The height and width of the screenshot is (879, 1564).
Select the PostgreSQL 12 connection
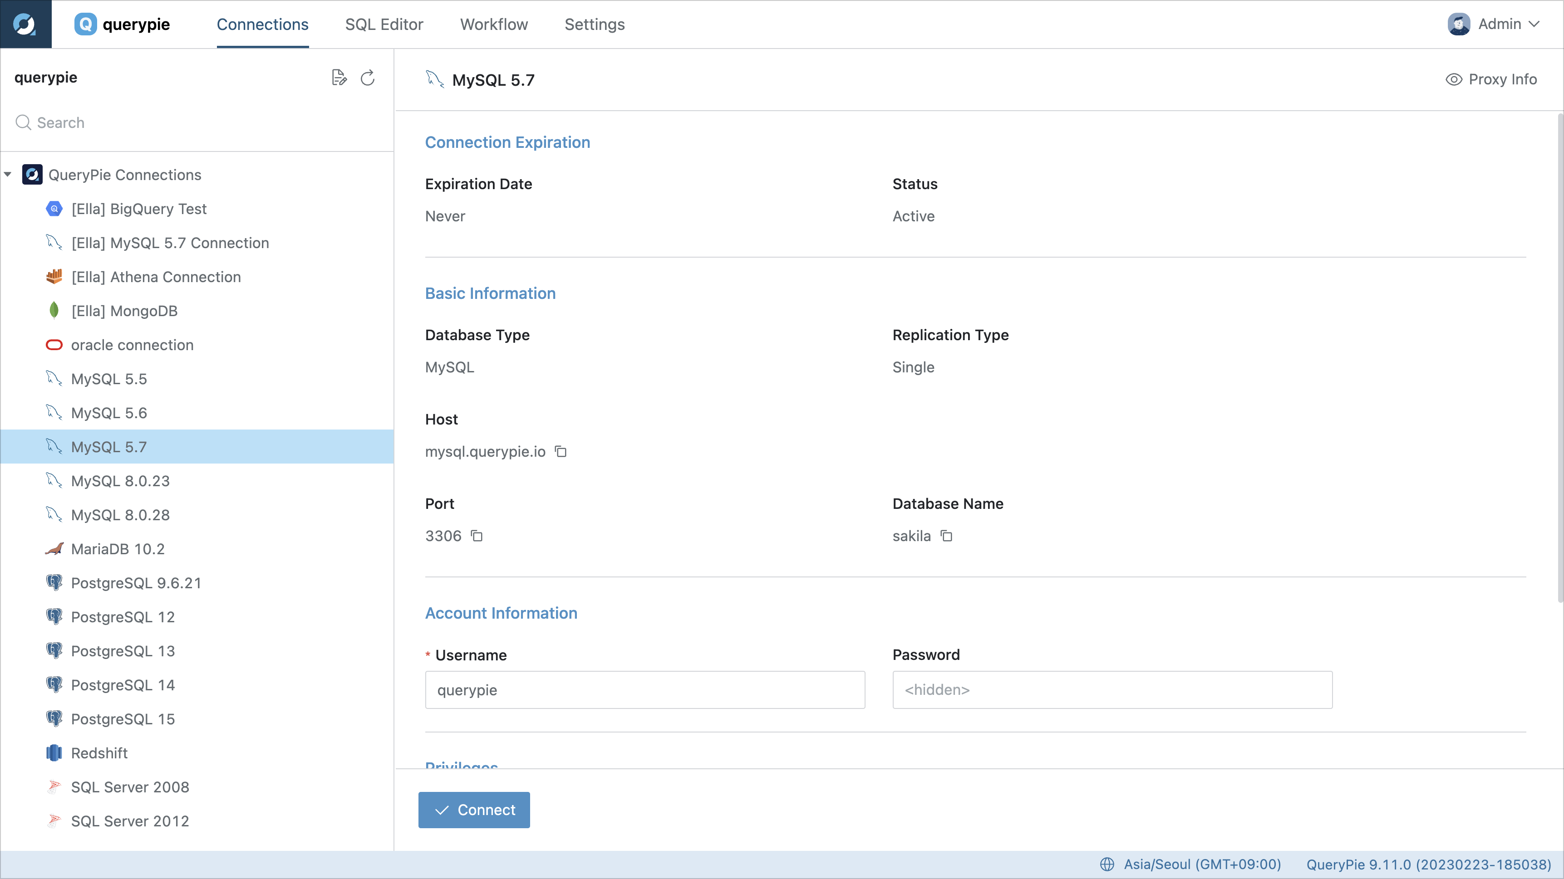123,616
